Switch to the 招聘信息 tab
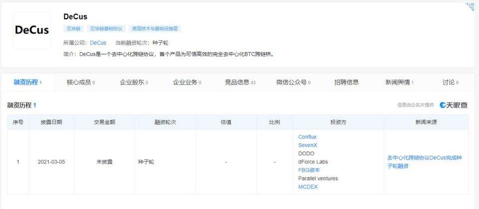Screen dimensions: 479x209 (346, 82)
